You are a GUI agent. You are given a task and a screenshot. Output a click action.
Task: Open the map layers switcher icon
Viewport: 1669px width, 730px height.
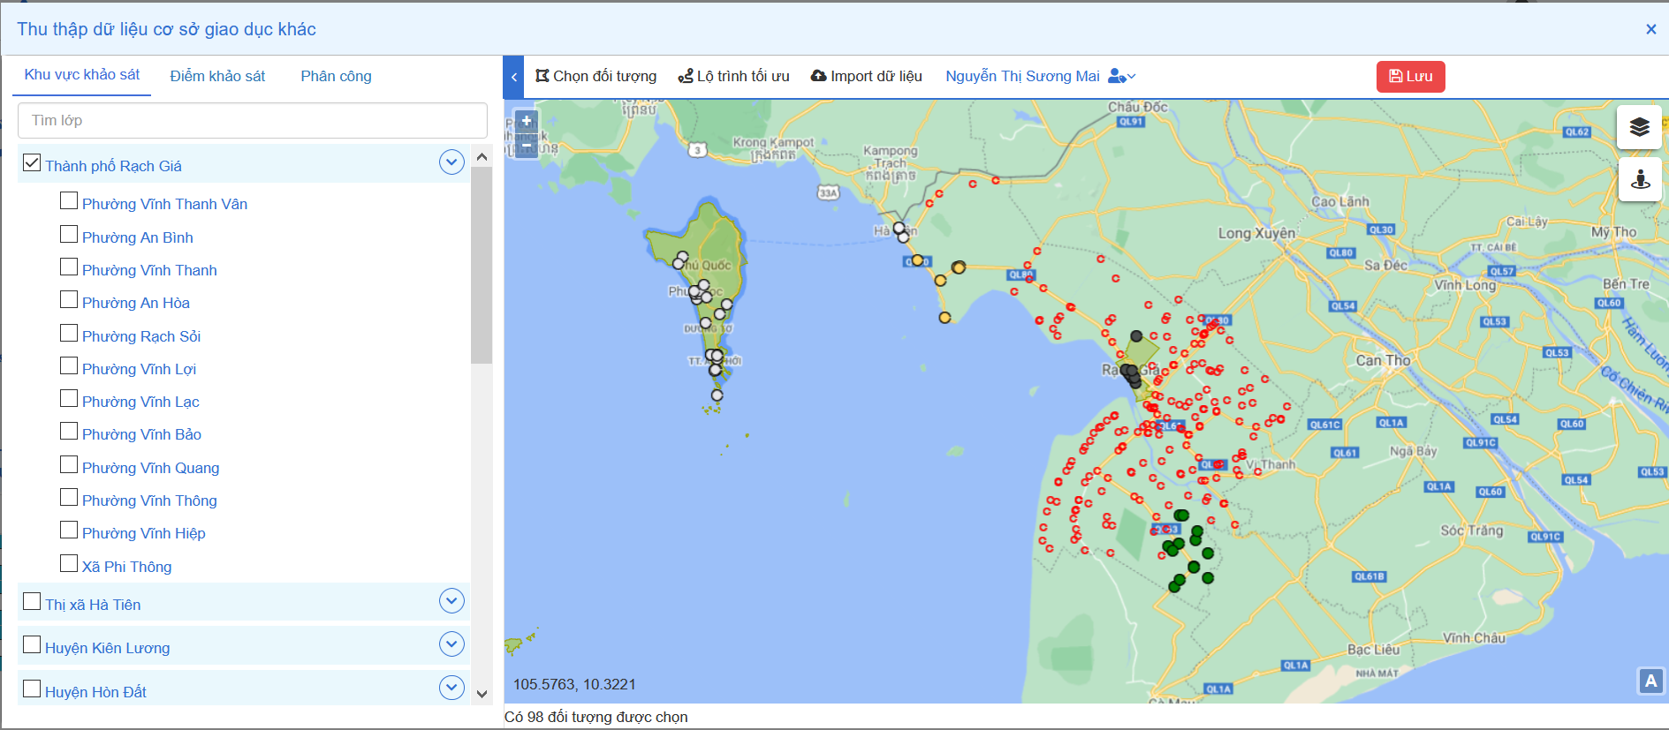point(1639,127)
